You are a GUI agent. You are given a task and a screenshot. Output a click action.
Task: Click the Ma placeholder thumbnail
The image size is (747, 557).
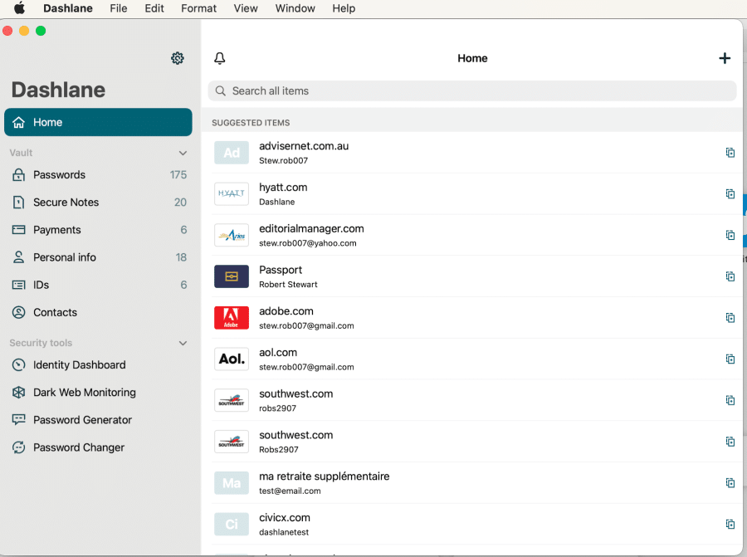click(x=232, y=482)
